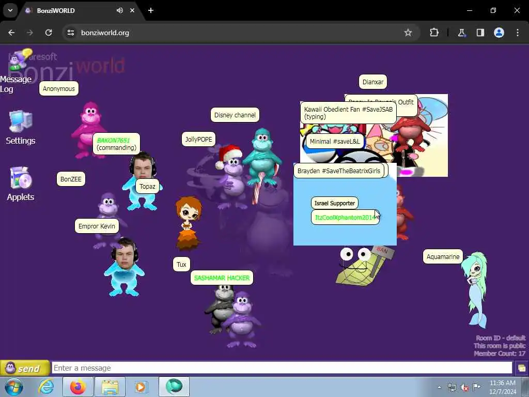Go back in browser history
Screen dimensions: 529x397
[x=11, y=33]
